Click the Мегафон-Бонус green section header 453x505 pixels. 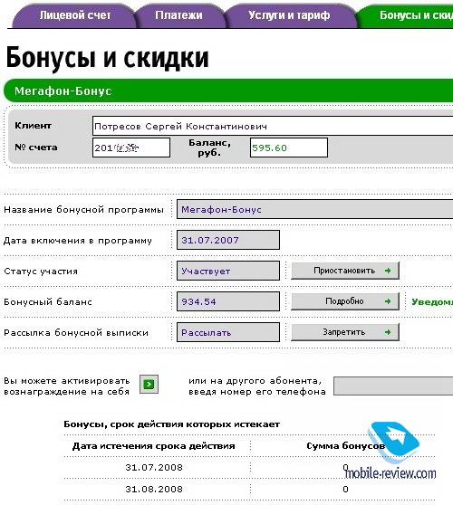pyautogui.click(x=228, y=91)
